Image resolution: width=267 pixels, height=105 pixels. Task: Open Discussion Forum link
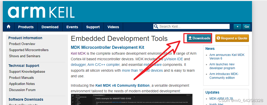[x=22, y=90]
